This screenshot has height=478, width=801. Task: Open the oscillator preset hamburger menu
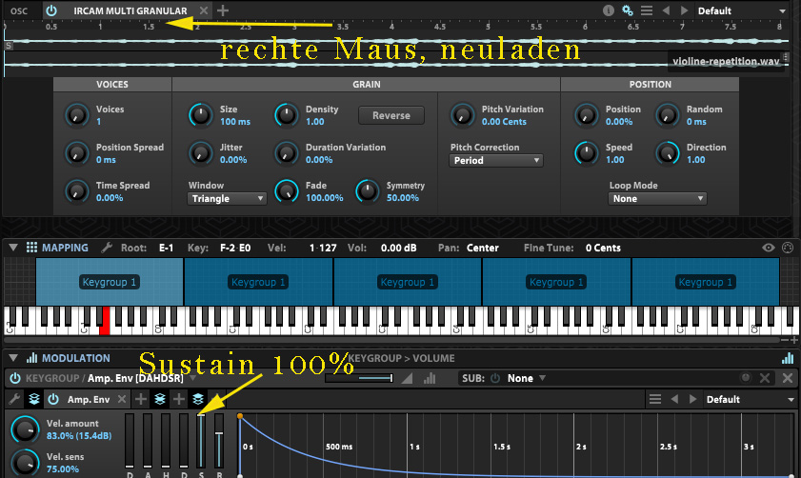[x=647, y=10]
